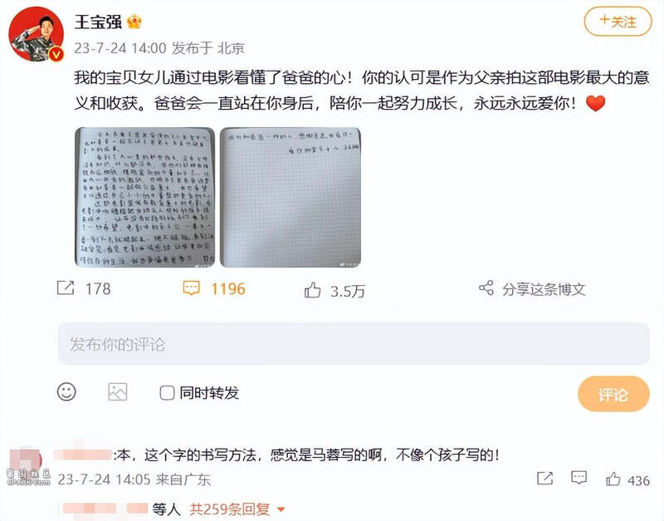Screen dimensions: 664x521
Task: Submit with the orange 评论 button
Action: (x=613, y=394)
